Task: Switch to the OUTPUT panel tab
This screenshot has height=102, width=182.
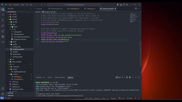Action: tap(50, 77)
